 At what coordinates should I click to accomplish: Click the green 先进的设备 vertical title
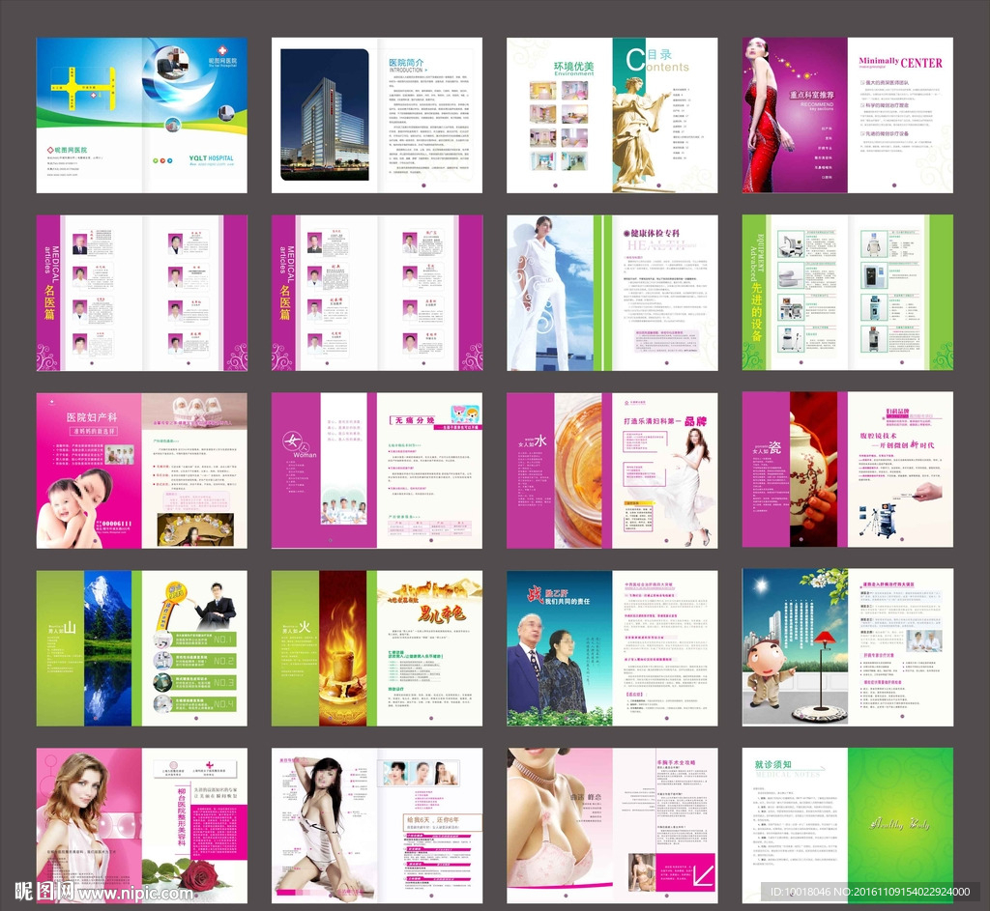coord(756,312)
